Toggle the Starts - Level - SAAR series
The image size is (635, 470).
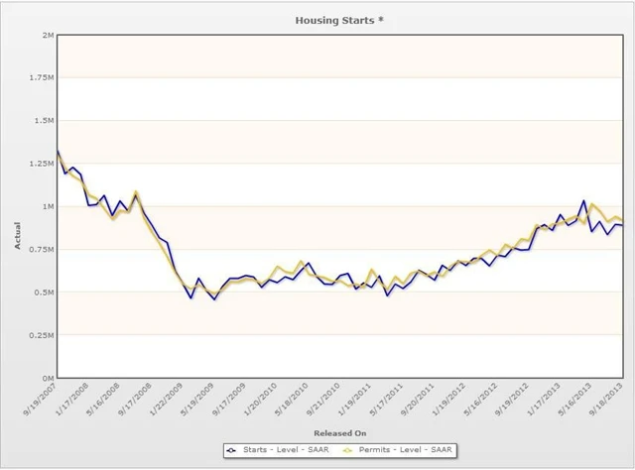[x=277, y=450]
